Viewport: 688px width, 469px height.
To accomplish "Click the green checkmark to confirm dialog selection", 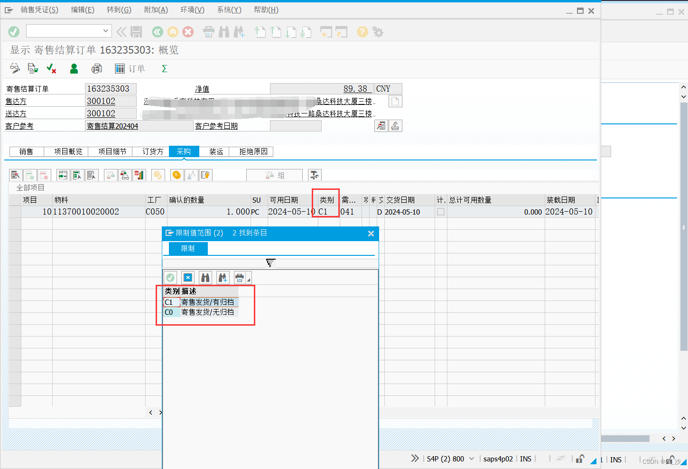I will click(170, 277).
